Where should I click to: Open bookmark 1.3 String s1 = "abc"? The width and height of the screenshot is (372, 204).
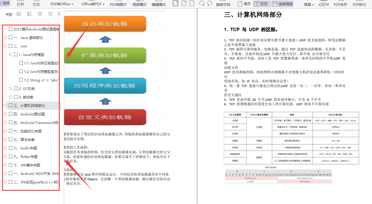point(39,80)
